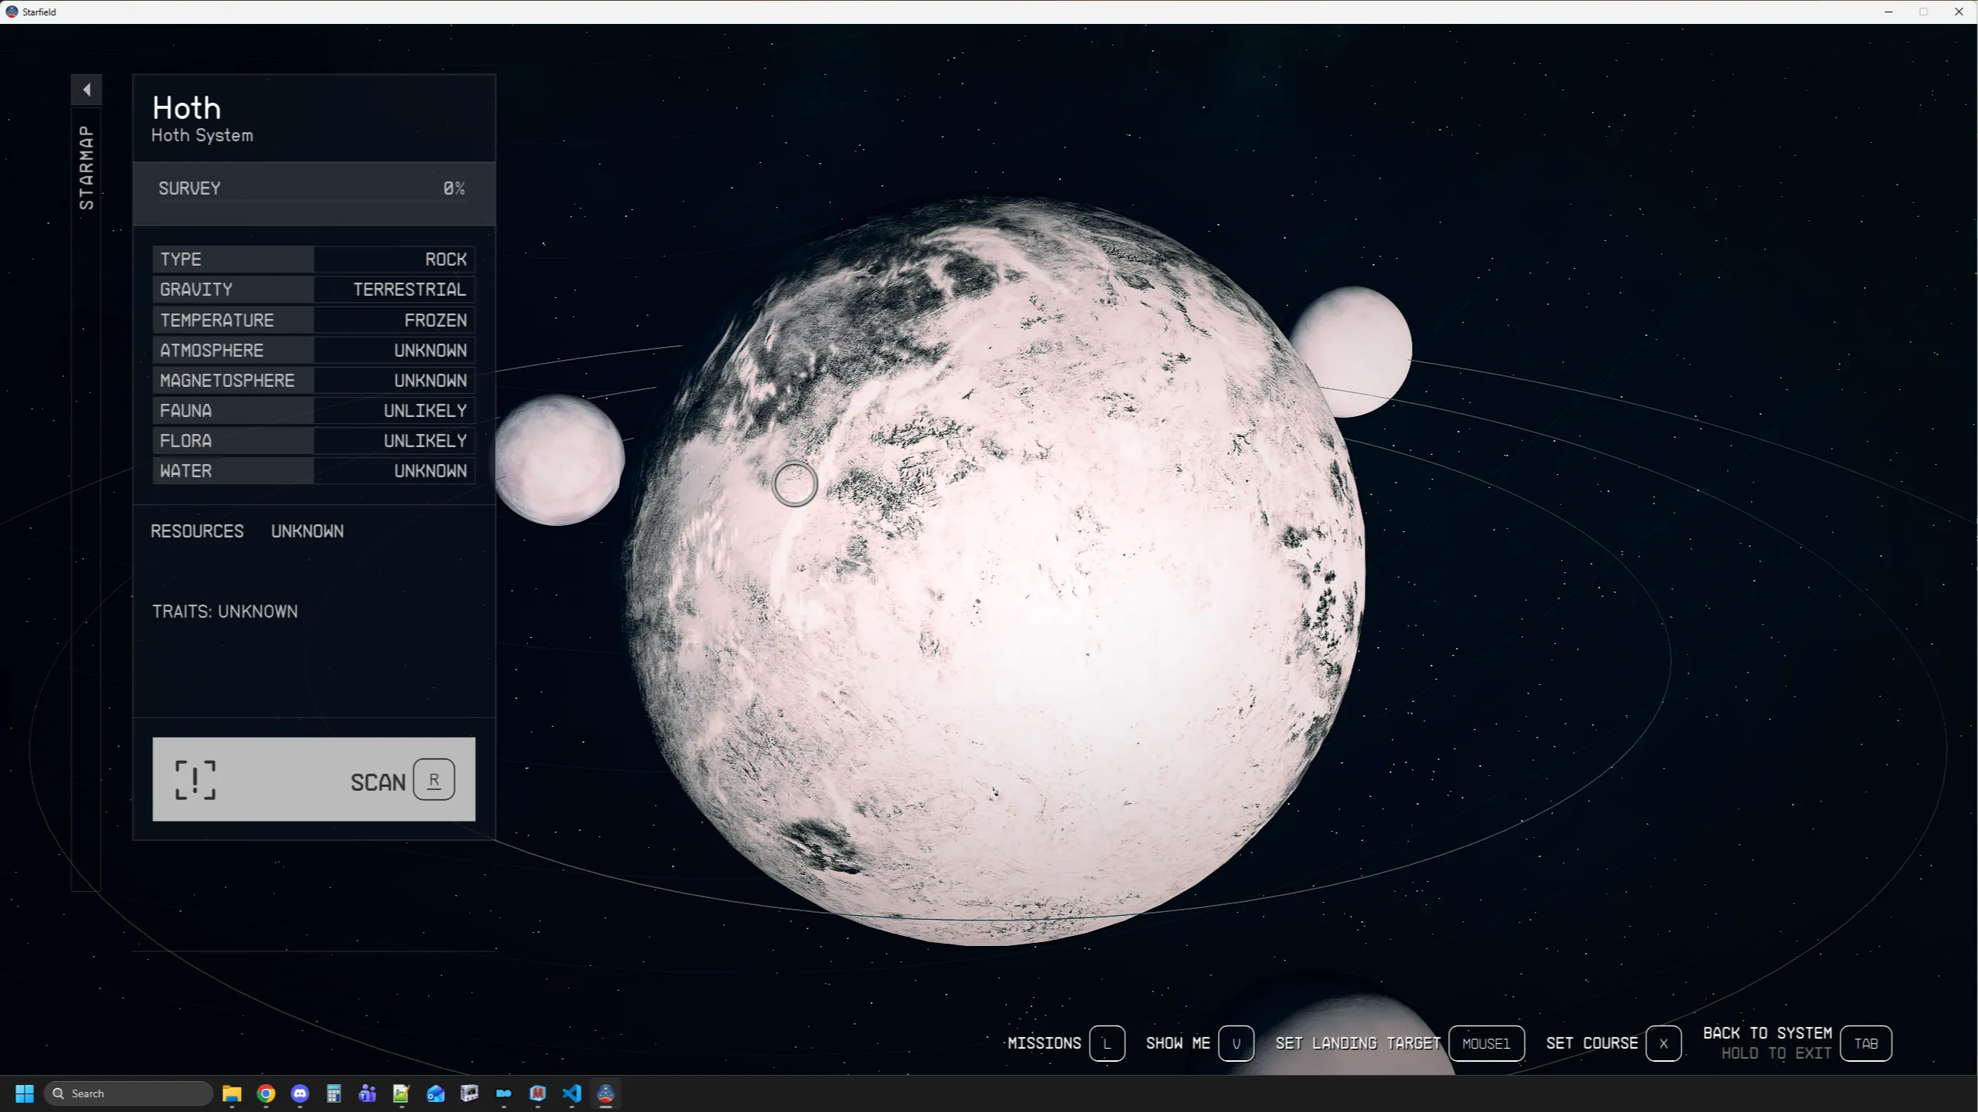Viewport: 1978px width, 1112px height.
Task: Click the R key hint in the Scan button
Action: point(434,780)
